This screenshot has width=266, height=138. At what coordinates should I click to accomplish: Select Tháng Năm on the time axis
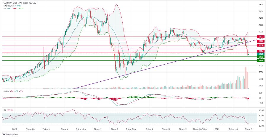(81, 129)
